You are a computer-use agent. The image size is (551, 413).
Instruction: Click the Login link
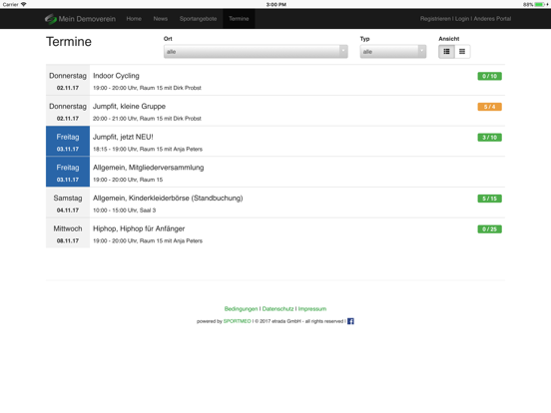point(462,19)
